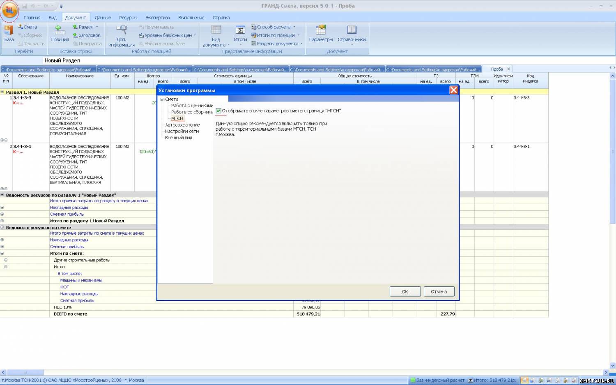Collapse the Итоги по смете row
This screenshot has height=385, width=616.
(2, 253)
